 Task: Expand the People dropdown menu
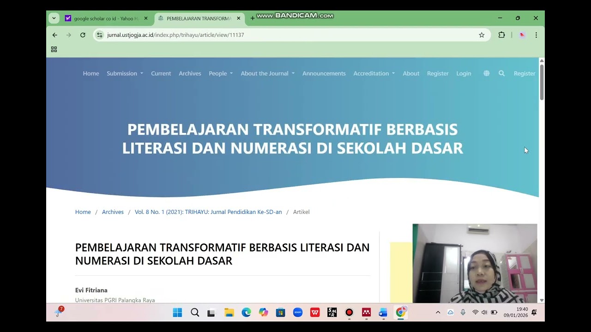tap(221, 73)
